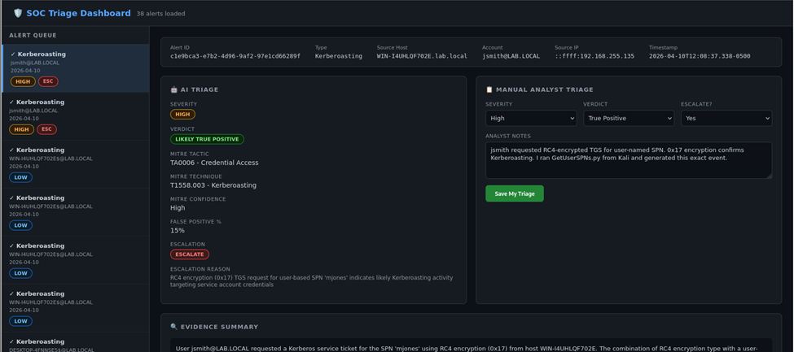Open the Severity dropdown set to High
The height and width of the screenshot is (352, 794).
(530, 118)
